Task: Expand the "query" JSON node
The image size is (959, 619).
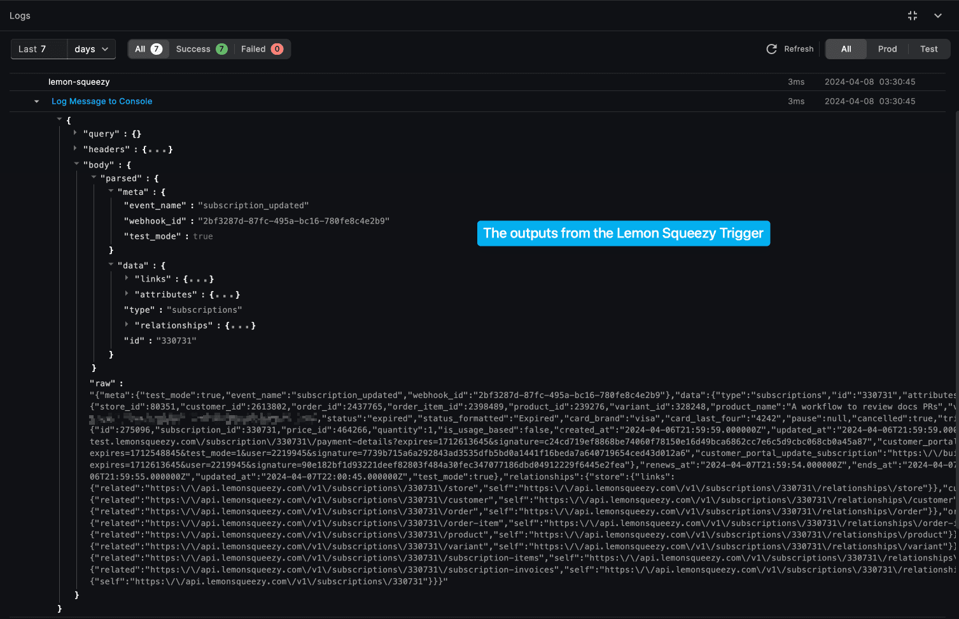Action: pos(75,133)
